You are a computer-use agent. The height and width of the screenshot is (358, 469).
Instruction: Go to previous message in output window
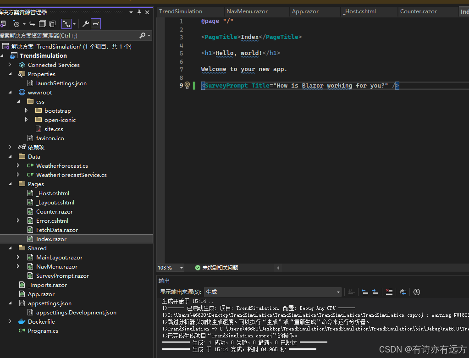pos(365,292)
